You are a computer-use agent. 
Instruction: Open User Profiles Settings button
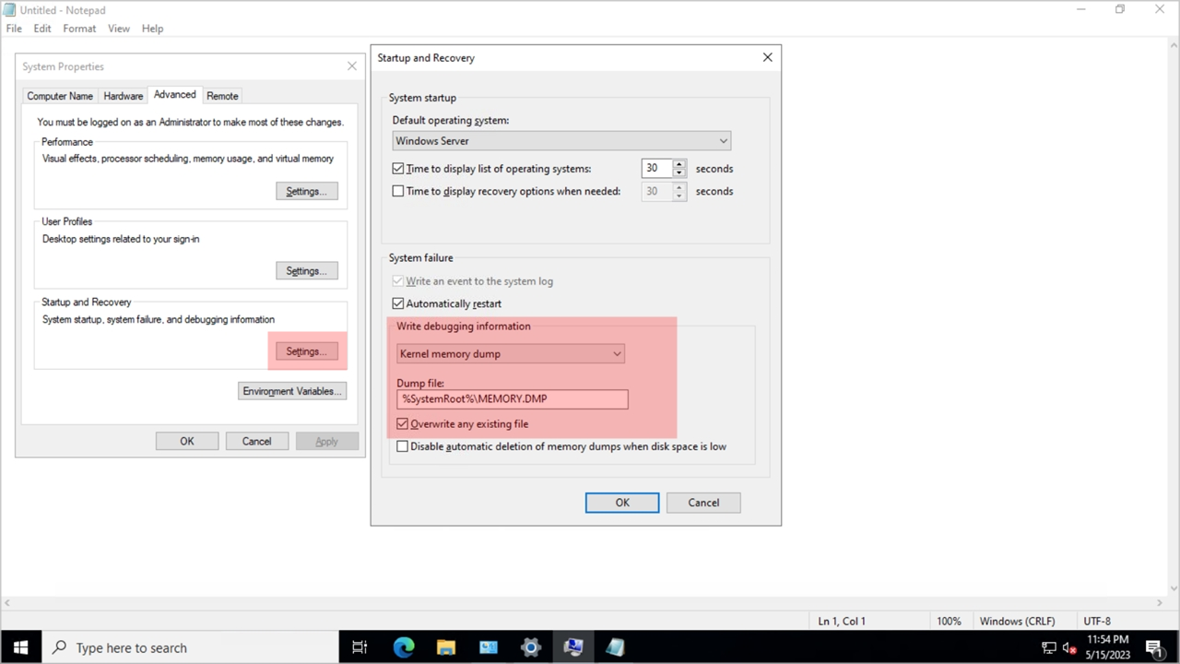pyautogui.click(x=307, y=271)
